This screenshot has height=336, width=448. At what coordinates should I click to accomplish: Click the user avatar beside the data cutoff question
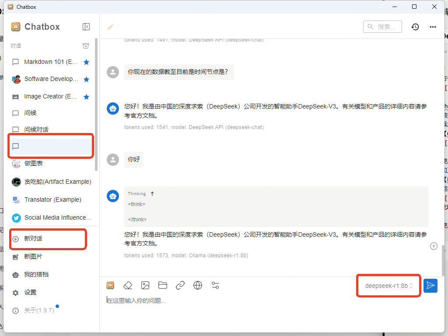click(113, 72)
